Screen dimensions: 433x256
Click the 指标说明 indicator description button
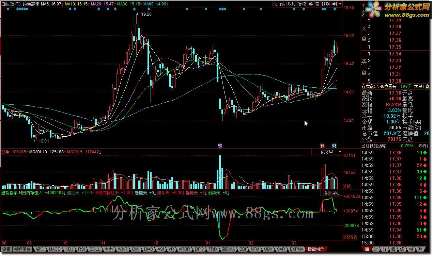332,193
